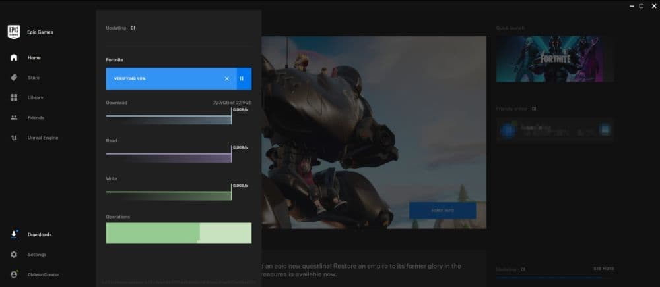Click the Friends people icon
Viewport: 660px width, 287px height.
click(13, 117)
